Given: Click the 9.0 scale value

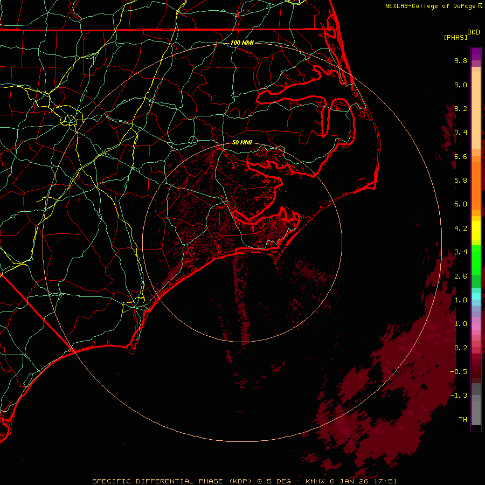Looking at the screenshot, I should click(461, 85).
